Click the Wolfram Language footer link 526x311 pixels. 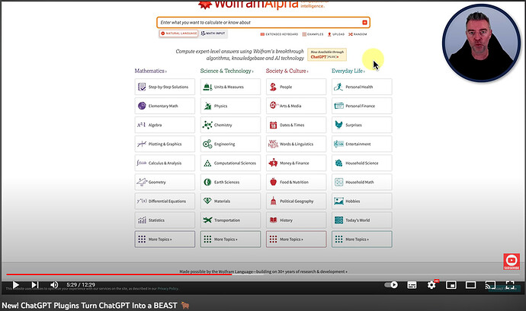[236, 271]
